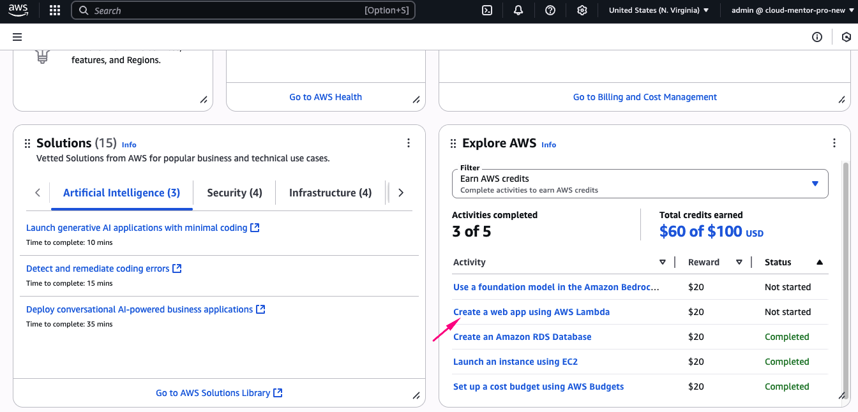
Task: Open the AWS services grid menu
Action: (55, 11)
